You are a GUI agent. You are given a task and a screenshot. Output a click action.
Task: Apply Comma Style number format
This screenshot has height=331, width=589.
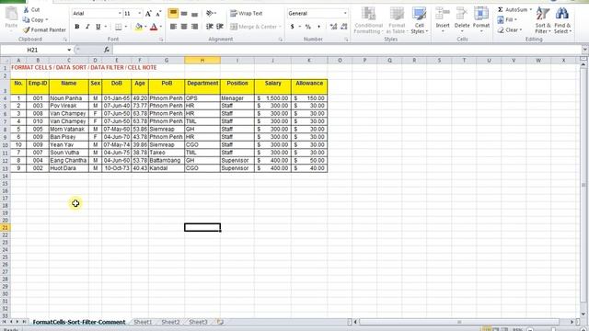pos(318,27)
